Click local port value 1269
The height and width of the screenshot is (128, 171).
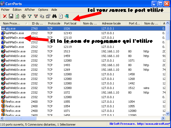pos(67,70)
